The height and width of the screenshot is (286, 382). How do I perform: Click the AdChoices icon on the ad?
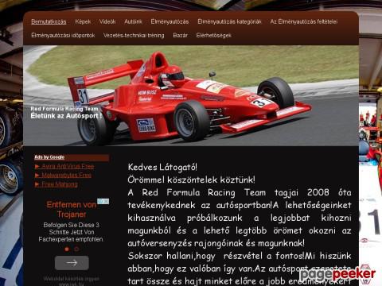(x=103, y=201)
